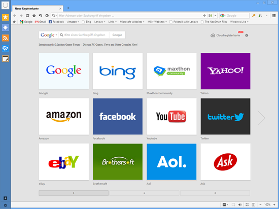Go to the home page icon

click(x=34, y=16)
